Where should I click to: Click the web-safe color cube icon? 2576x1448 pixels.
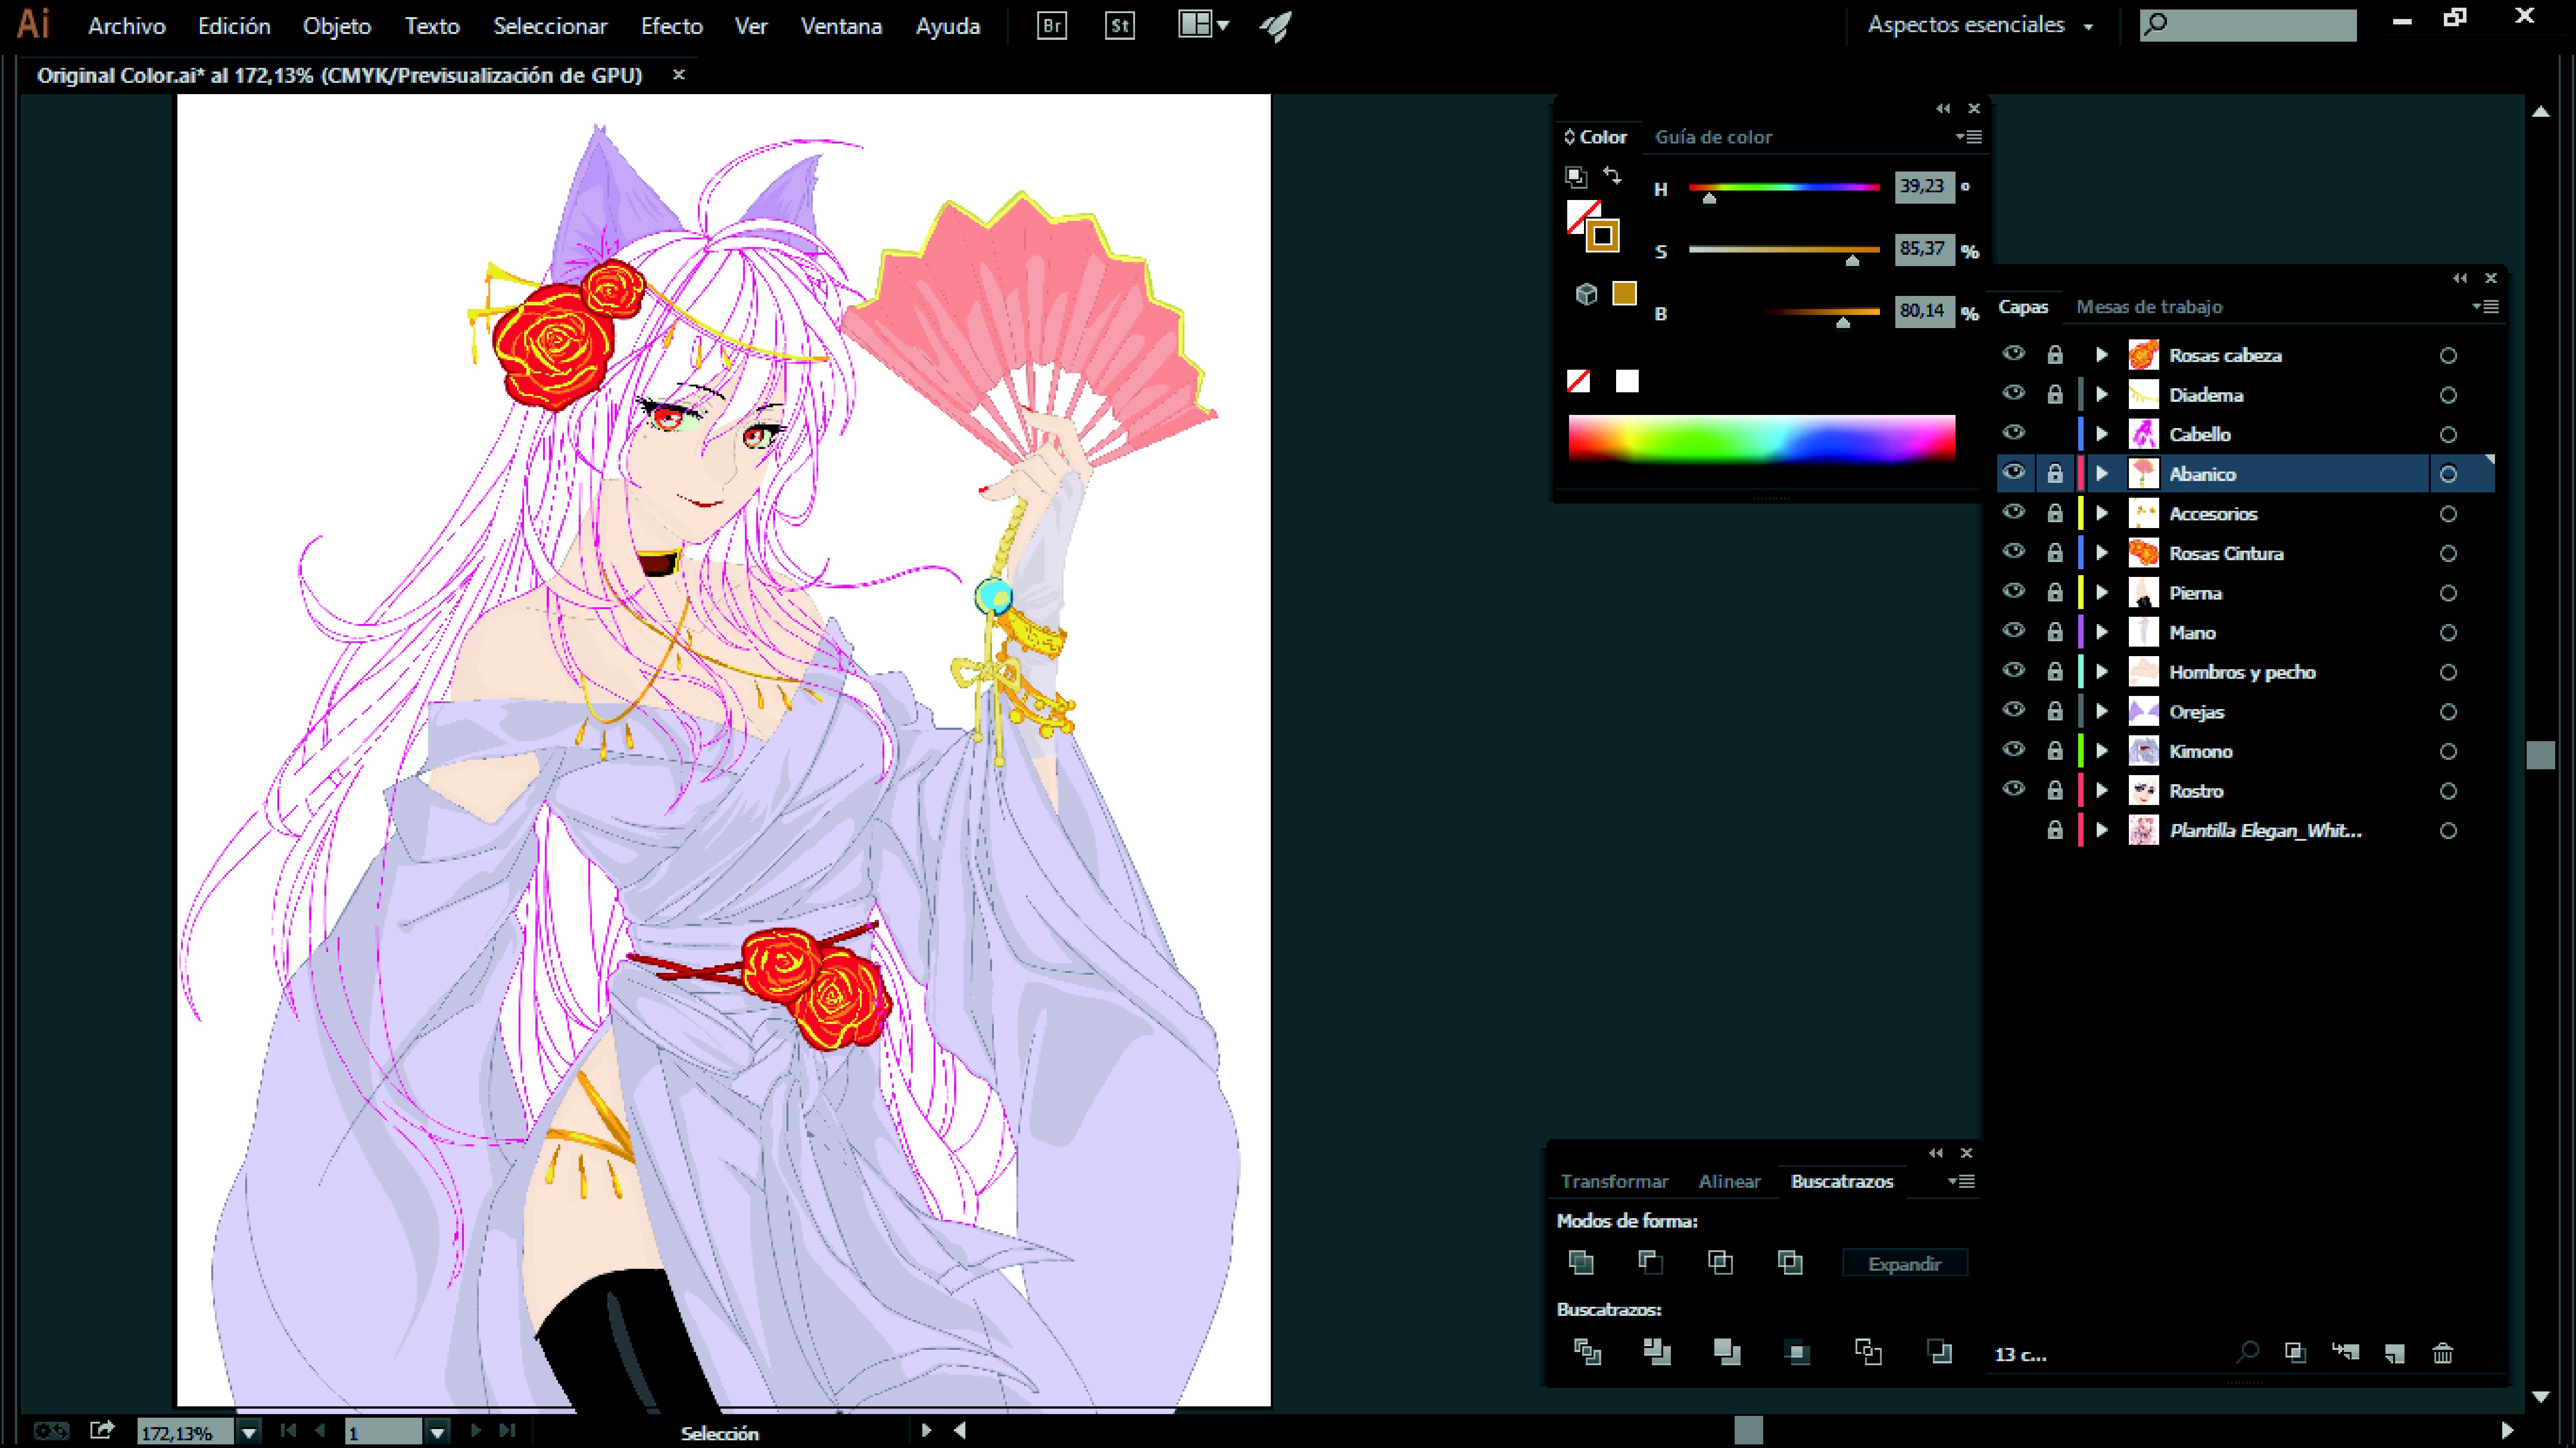click(x=1586, y=294)
